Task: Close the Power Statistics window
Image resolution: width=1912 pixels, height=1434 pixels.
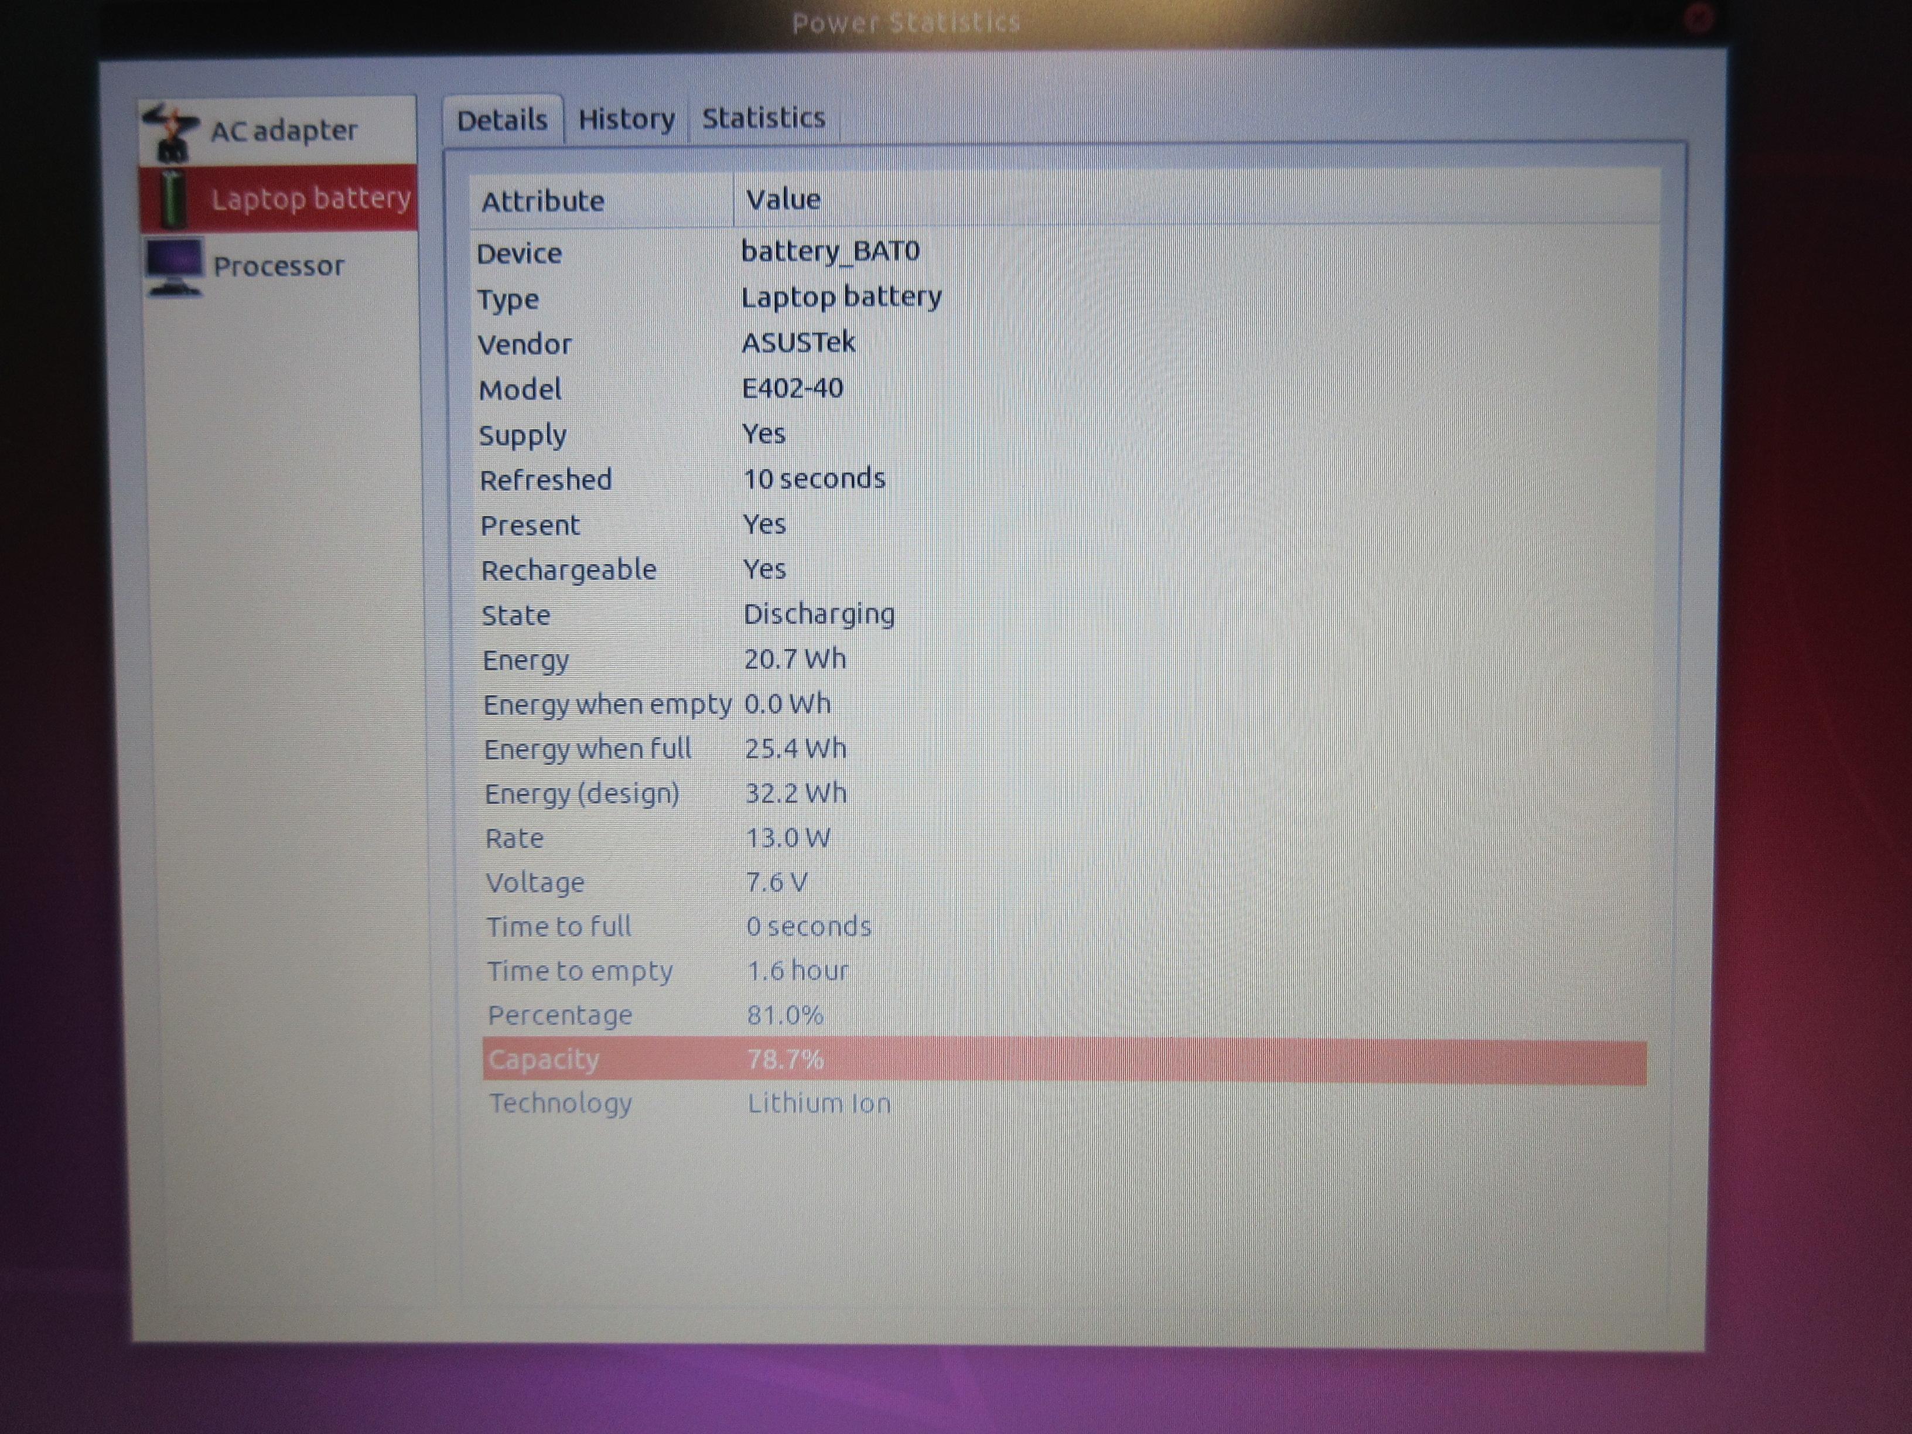Action: [x=1699, y=18]
